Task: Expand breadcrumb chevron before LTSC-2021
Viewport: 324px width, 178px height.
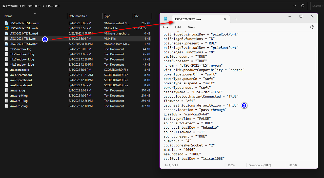Action: click(x=44, y=6)
